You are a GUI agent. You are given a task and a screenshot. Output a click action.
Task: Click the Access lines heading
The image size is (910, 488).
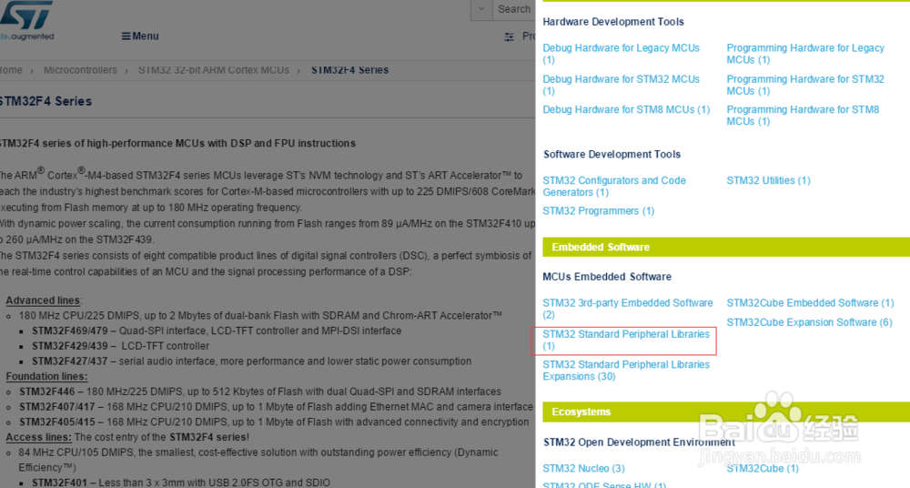38,437
